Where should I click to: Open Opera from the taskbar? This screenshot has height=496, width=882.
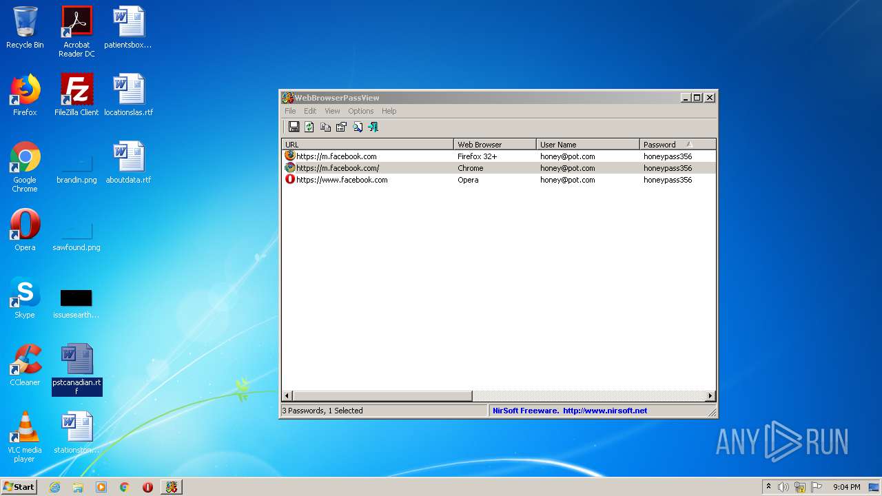pos(148,487)
